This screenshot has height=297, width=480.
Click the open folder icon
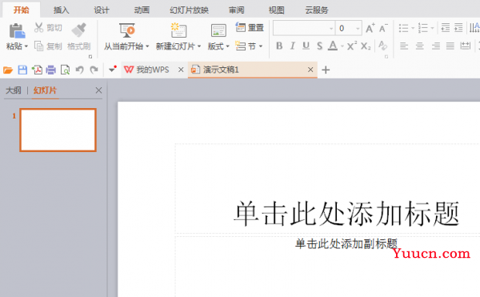tap(8, 70)
